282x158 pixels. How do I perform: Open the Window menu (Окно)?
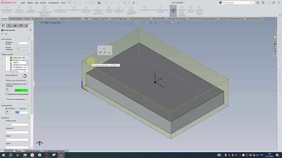63,3
